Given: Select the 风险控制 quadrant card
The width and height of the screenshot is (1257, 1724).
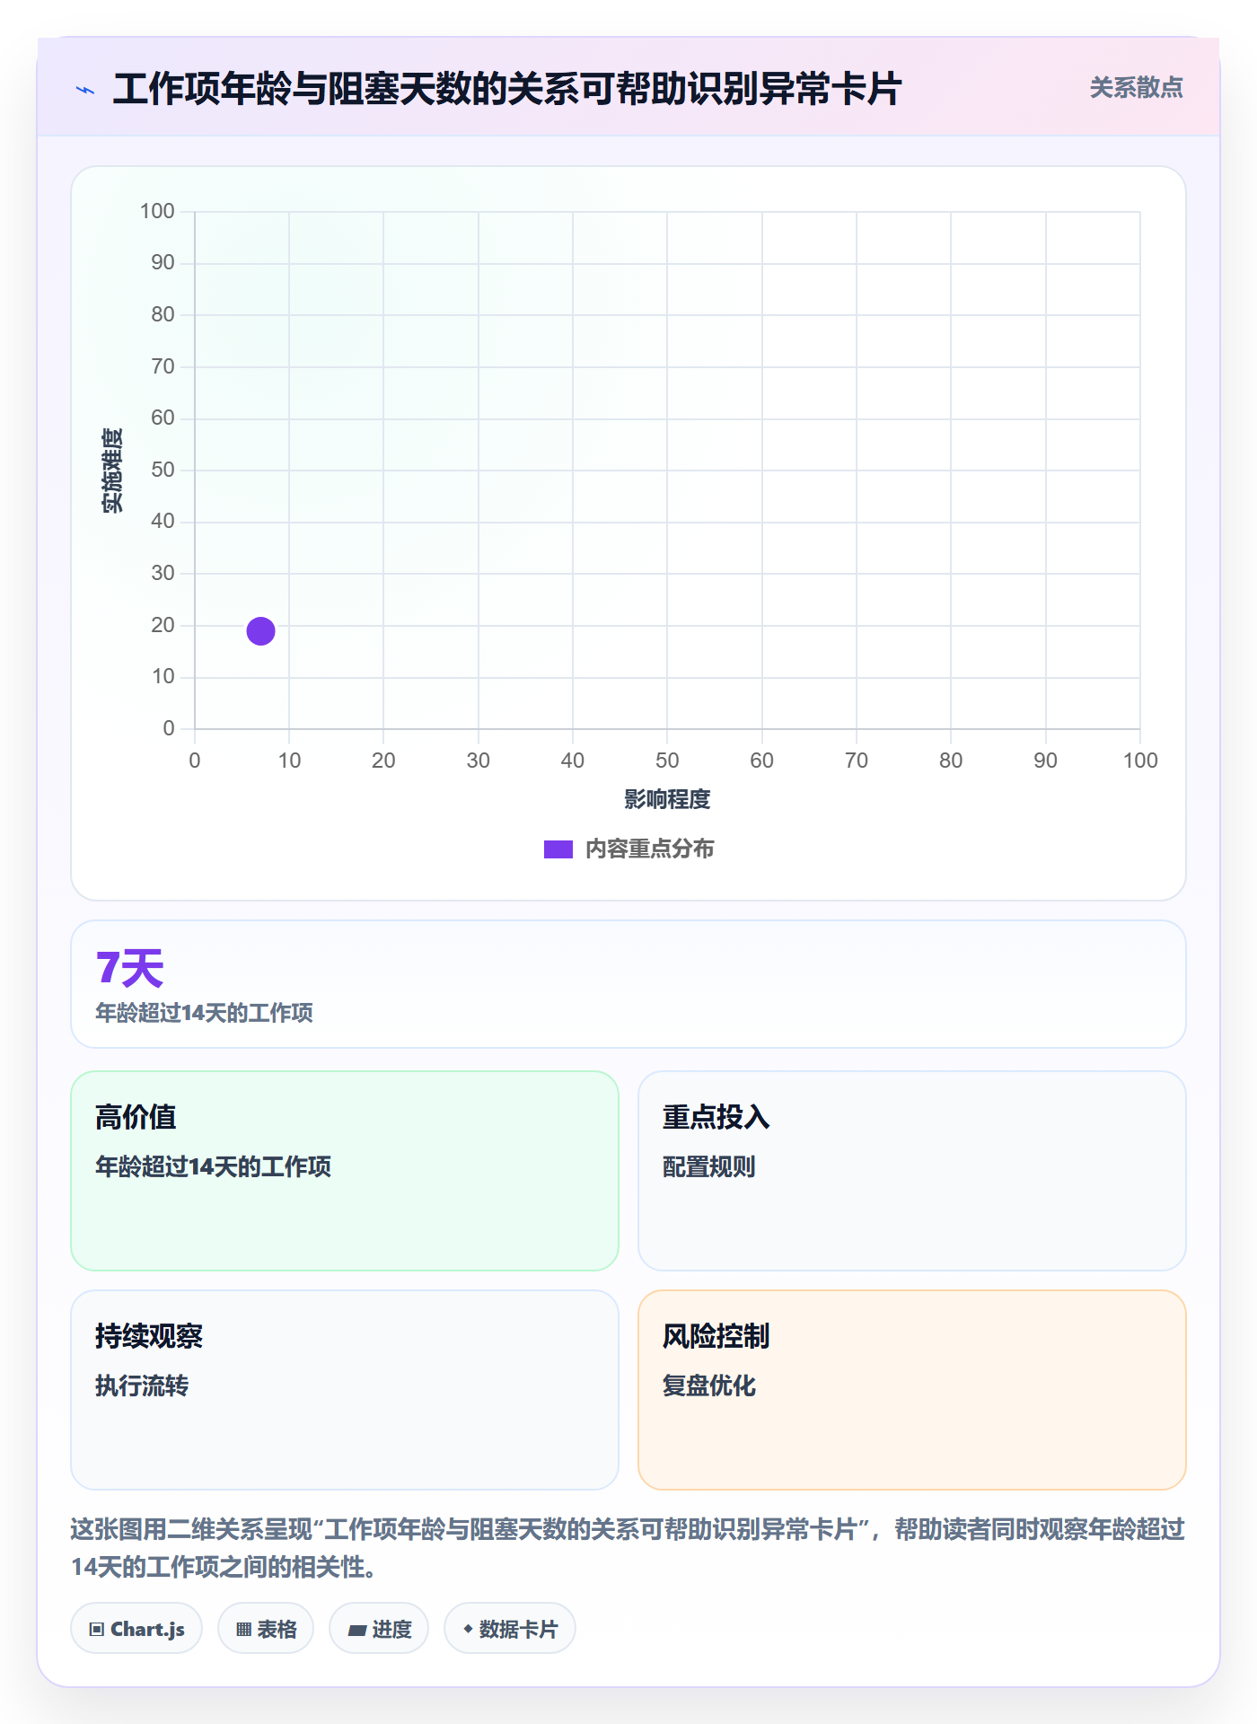Looking at the screenshot, I should coord(911,1390).
